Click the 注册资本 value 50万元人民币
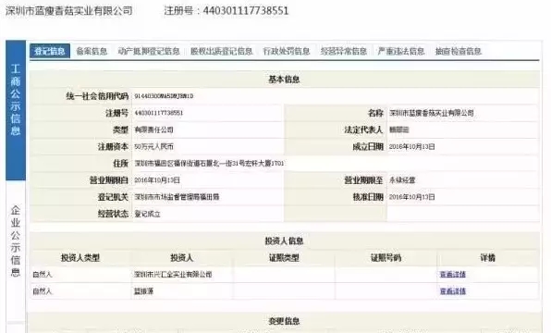Viewport: 551px width, 333px height. (153, 147)
